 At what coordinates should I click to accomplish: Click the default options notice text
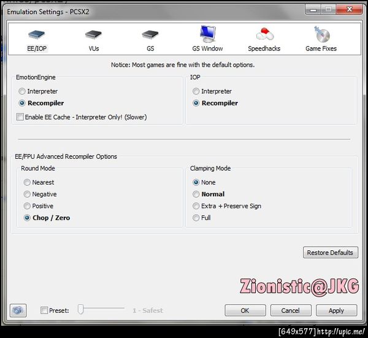[183, 65]
